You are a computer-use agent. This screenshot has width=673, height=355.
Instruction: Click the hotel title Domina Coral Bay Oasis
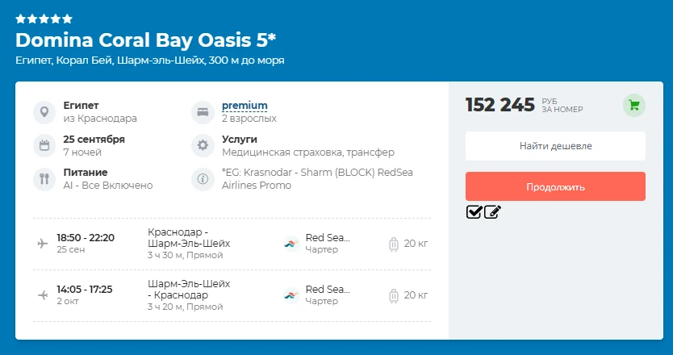(x=145, y=40)
